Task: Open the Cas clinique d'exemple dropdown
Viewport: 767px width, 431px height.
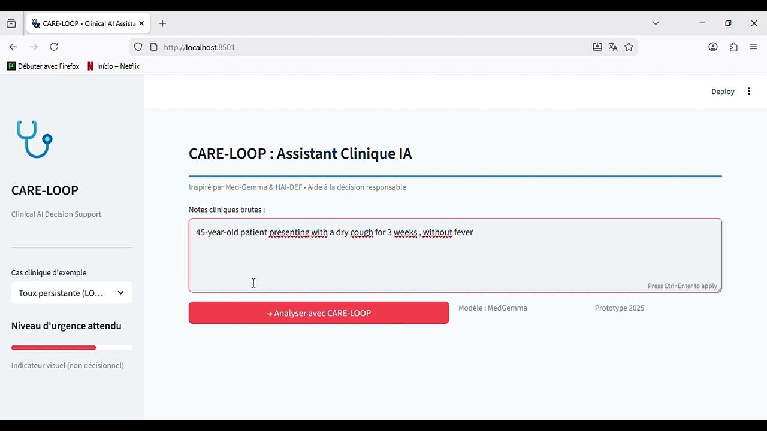Action: click(x=72, y=293)
